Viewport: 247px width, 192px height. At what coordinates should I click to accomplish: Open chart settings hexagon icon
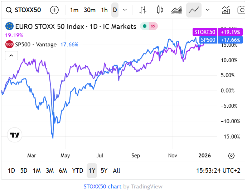[231, 156]
